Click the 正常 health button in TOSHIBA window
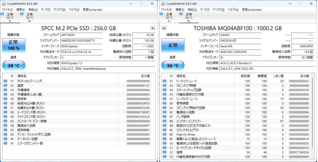The width and height of the screenshot is (318, 162). click(173, 45)
